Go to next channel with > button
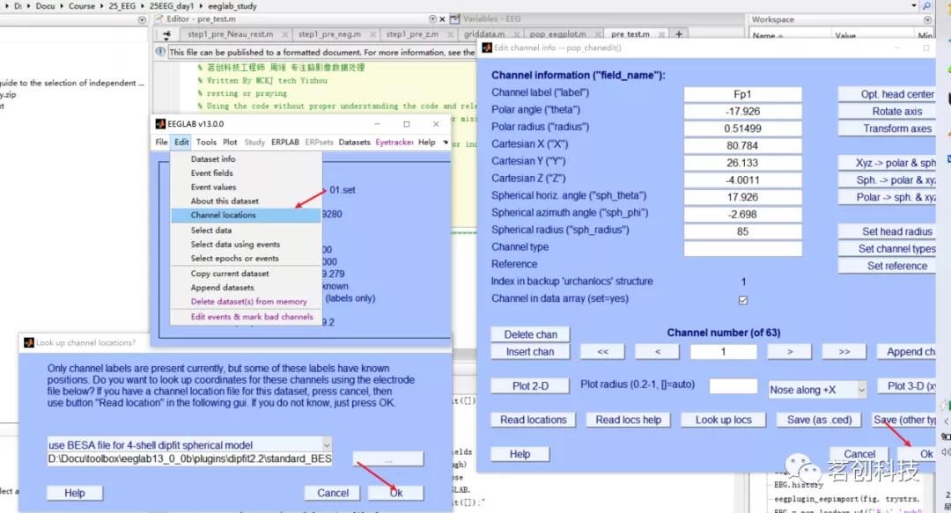Image resolution: width=951 pixels, height=513 pixels. point(790,352)
